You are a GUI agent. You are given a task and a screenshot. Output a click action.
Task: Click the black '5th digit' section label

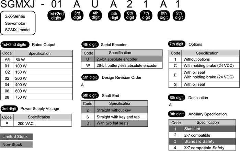90,77
